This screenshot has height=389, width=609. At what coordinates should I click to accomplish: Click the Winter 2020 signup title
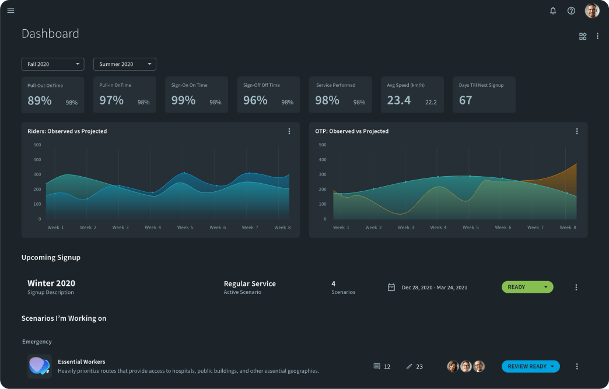[x=51, y=283]
